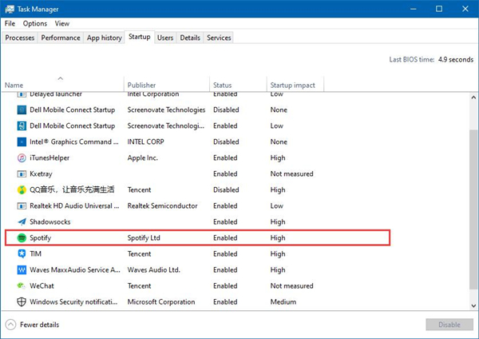Select the Kxetray entry name

tap(41, 173)
